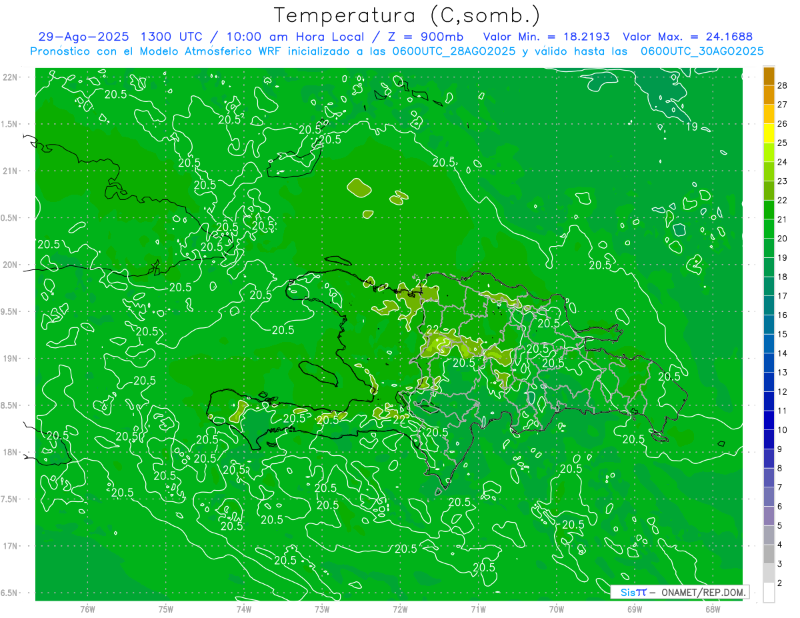
Task: Click the "19" contour label on the map
Action: 691,126
